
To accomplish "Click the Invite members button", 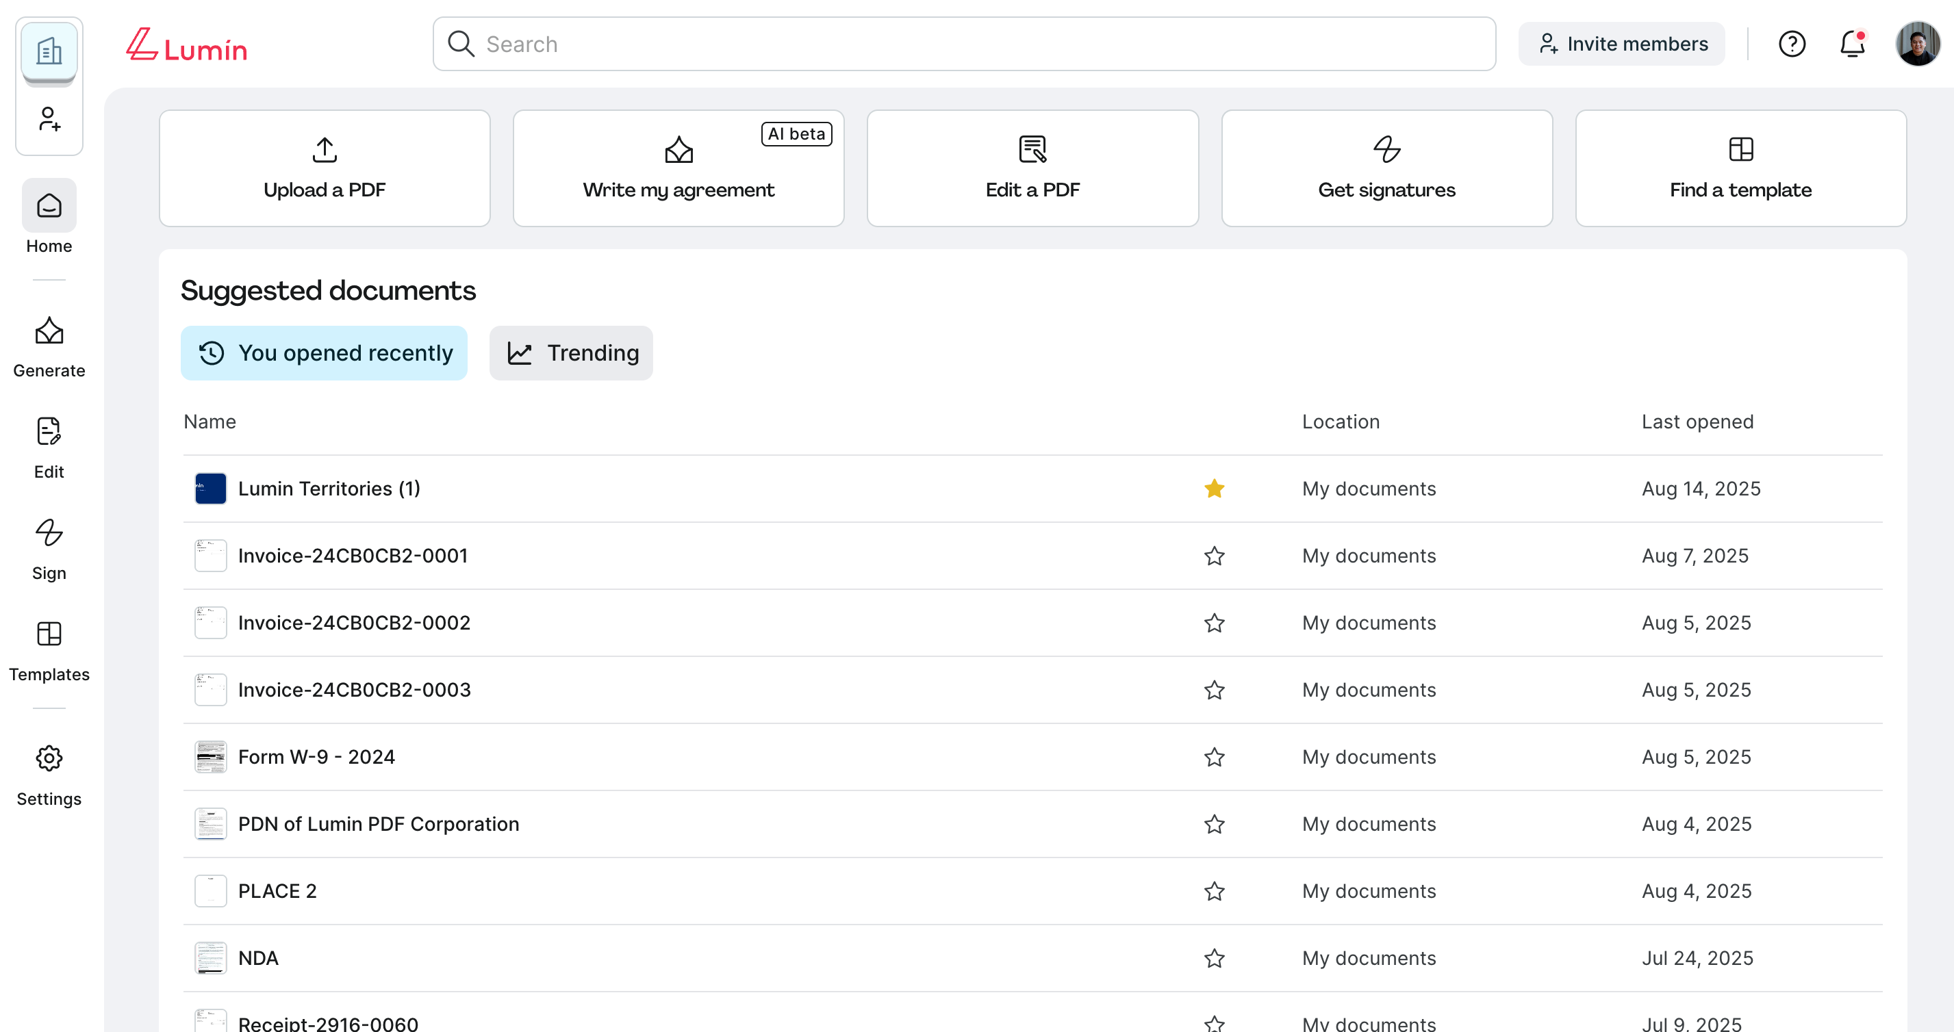I will [1621, 43].
